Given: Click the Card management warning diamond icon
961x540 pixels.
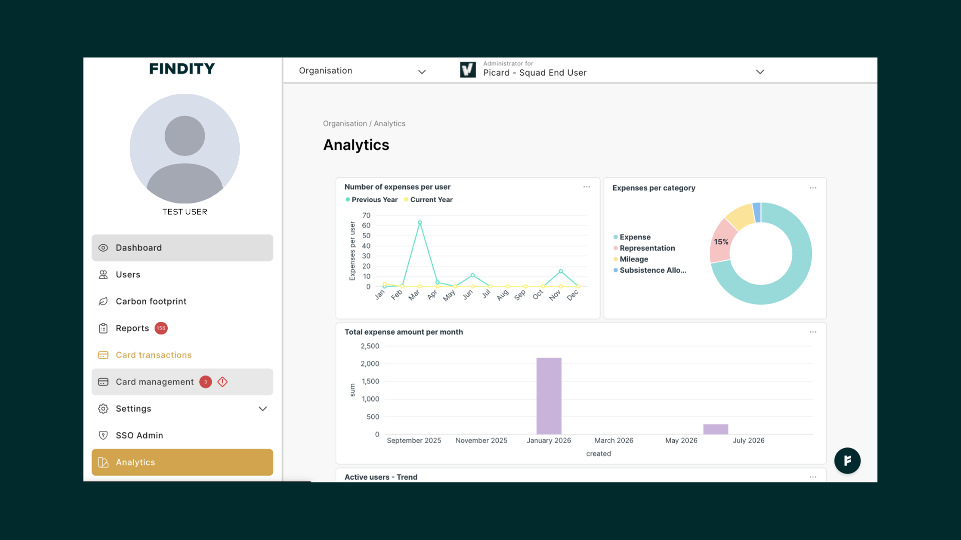Looking at the screenshot, I should (x=223, y=382).
